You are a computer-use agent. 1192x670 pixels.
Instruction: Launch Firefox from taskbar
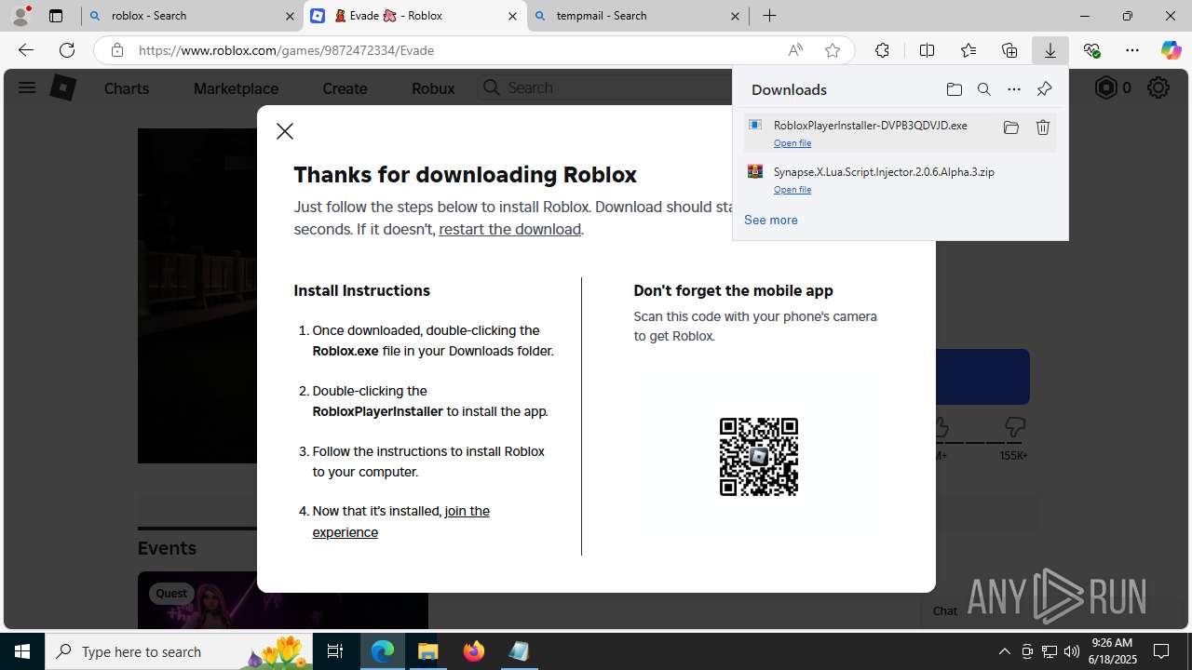click(474, 651)
